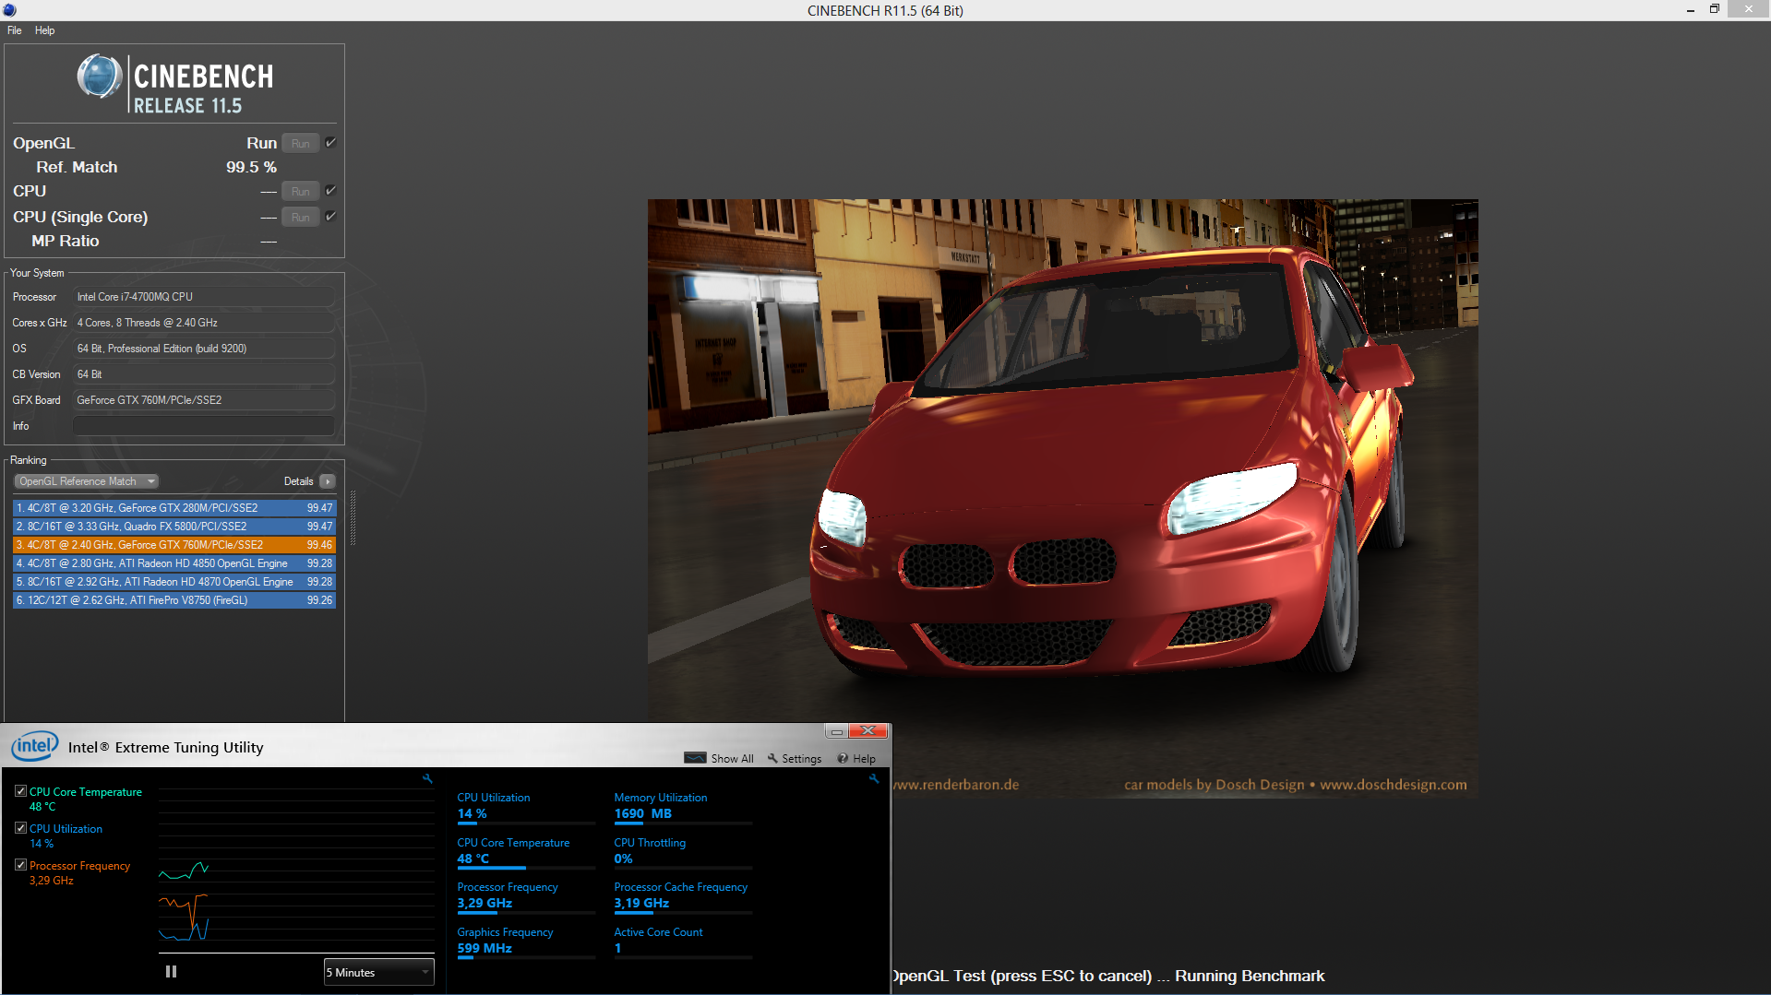This screenshot has height=995, width=1771.
Task: Click the Info input field
Action: pos(203,426)
